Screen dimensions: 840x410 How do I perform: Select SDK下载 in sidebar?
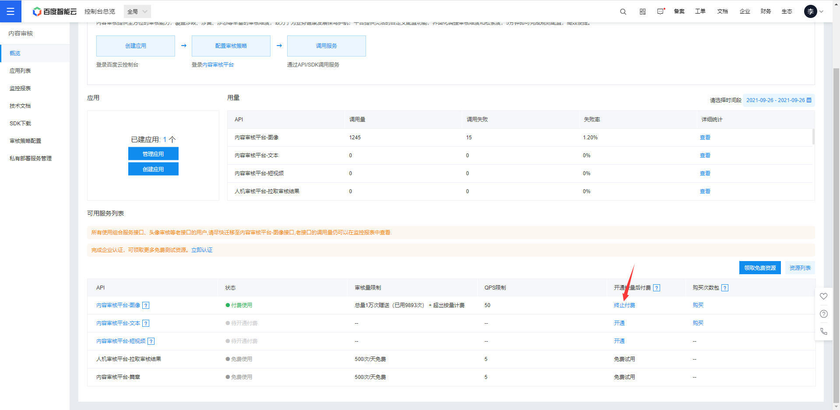pos(35,124)
